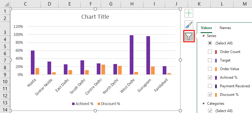The height and width of the screenshot is (113, 252).
Task: Click the 60% vertical axis label
Action: pyautogui.click(x=19, y=51)
